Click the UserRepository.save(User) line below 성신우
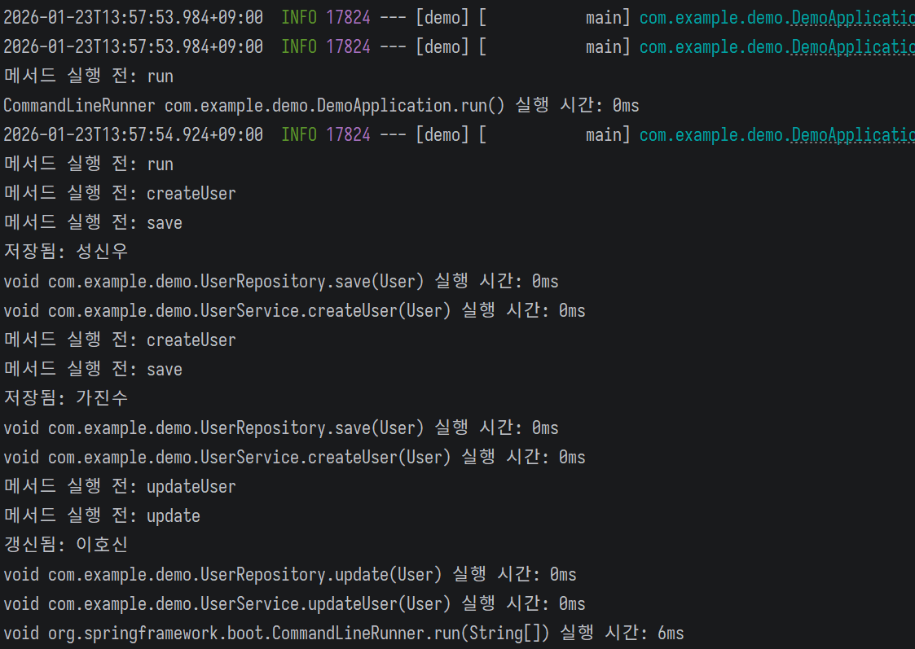915x649 pixels. pos(280,282)
